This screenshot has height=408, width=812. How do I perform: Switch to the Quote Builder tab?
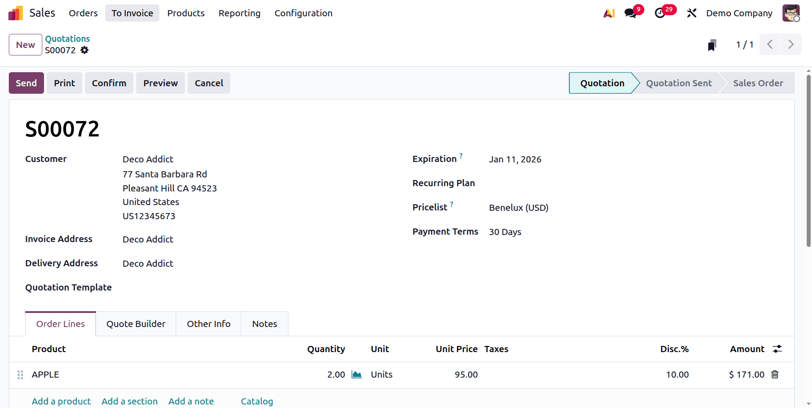tap(135, 323)
